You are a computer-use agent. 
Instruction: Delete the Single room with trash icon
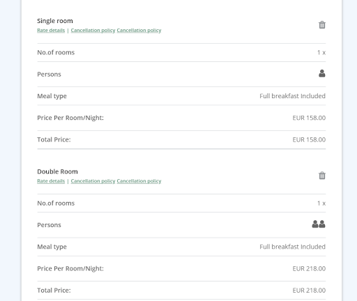(x=322, y=24)
